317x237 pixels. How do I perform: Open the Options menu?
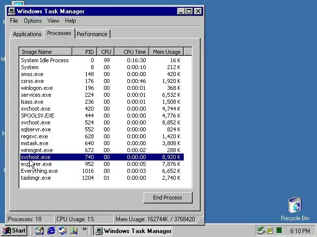33,21
